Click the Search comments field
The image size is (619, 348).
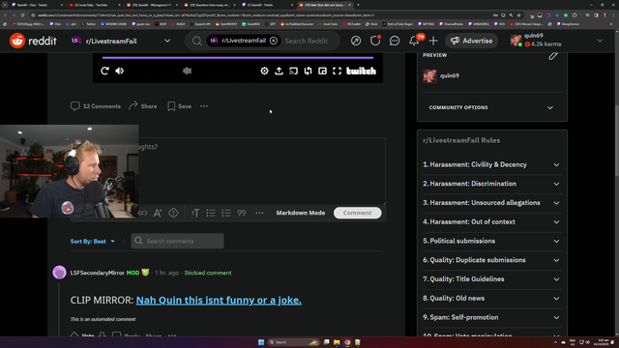[x=177, y=241]
